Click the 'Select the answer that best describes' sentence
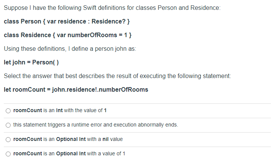The height and width of the screenshot is (161, 272). point(118,76)
